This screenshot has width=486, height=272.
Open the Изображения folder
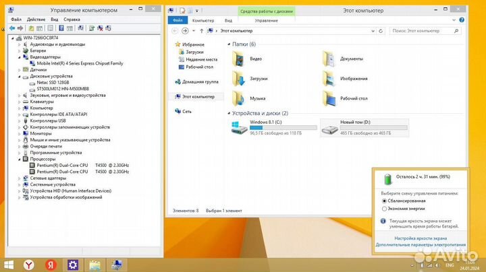(345, 79)
